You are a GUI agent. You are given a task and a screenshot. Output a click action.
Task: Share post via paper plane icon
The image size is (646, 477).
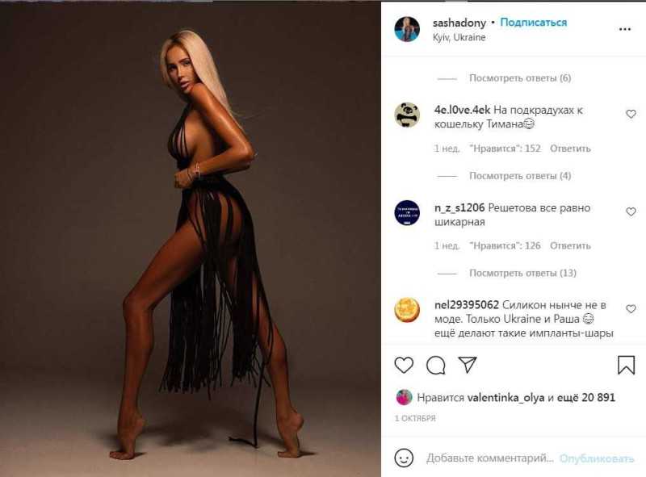pyautogui.click(x=468, y=365)
